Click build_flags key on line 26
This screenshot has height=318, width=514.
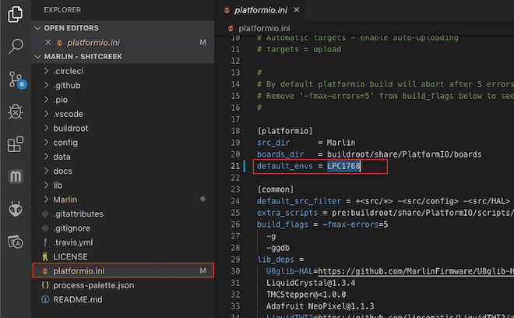pyautogui.click(x=283, y=224)
